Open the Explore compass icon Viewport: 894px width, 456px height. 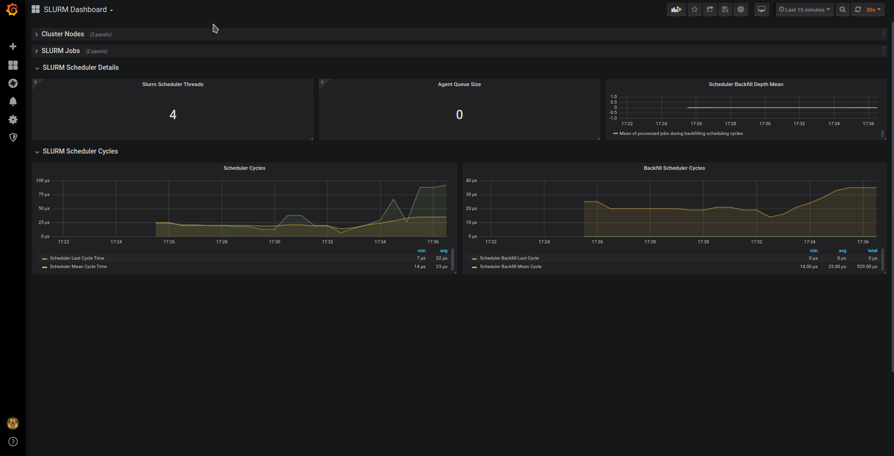(x=13, y=83)
